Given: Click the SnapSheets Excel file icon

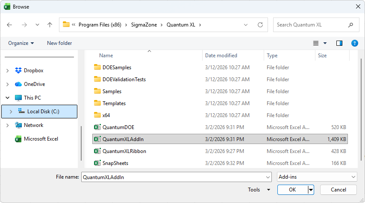Looking at the screenshot, I should pos(97,163).
